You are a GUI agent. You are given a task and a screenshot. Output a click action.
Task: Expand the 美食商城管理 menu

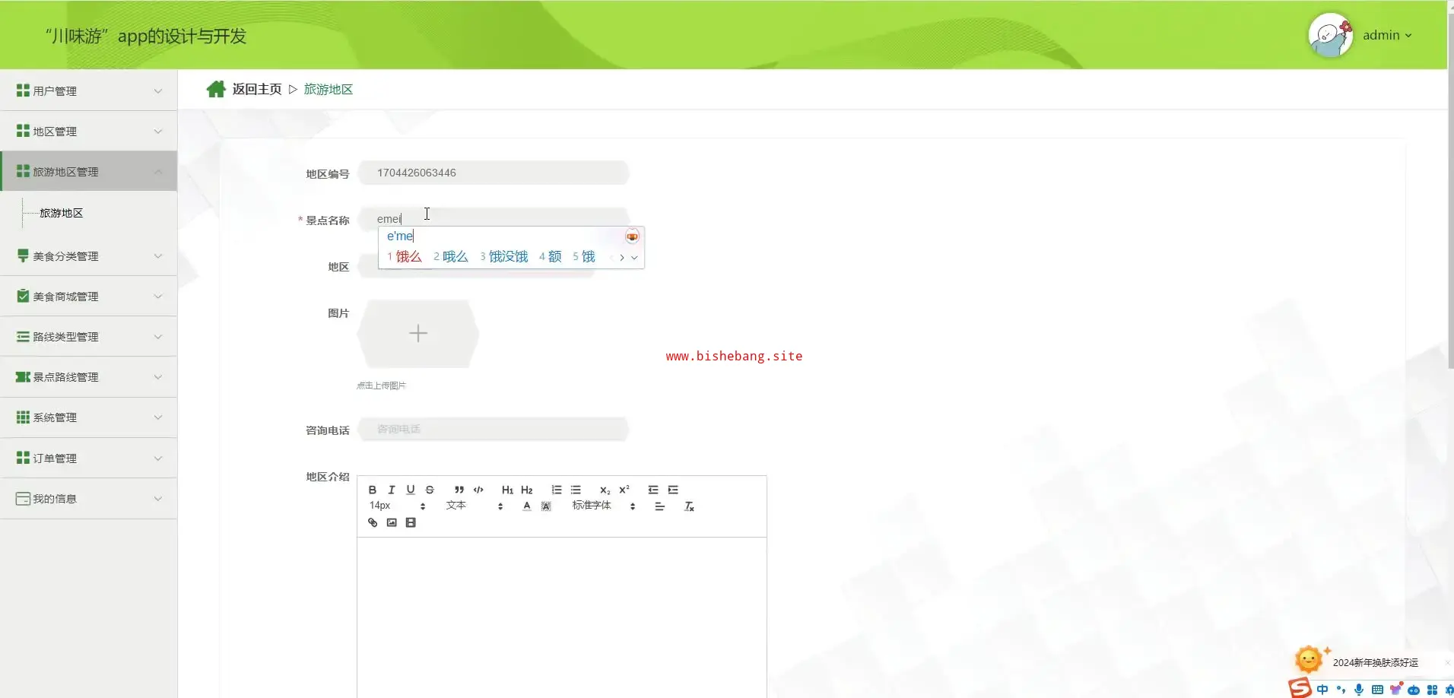(x=89, y=297)
